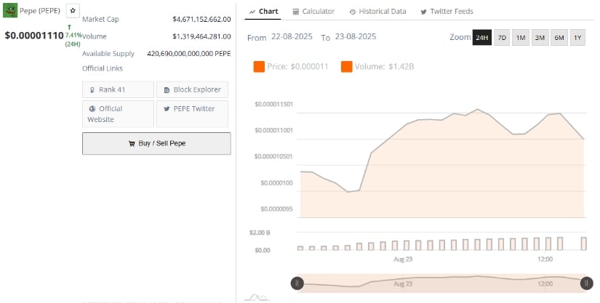Add Pepe to favorites with star icon
This screenshot has width=600, height=303.
(73, 11)
